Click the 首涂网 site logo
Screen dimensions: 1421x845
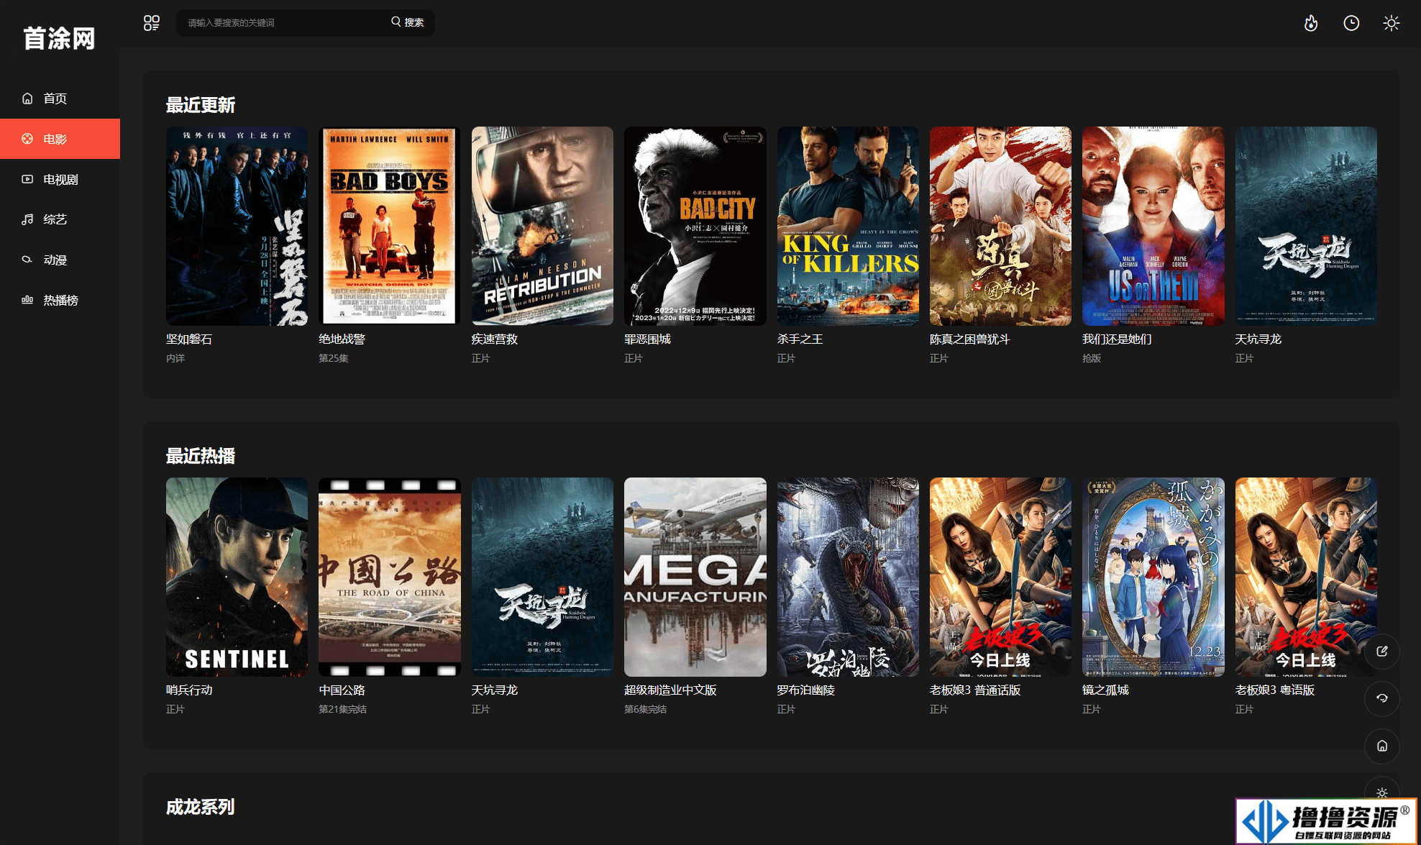[59, 38]
